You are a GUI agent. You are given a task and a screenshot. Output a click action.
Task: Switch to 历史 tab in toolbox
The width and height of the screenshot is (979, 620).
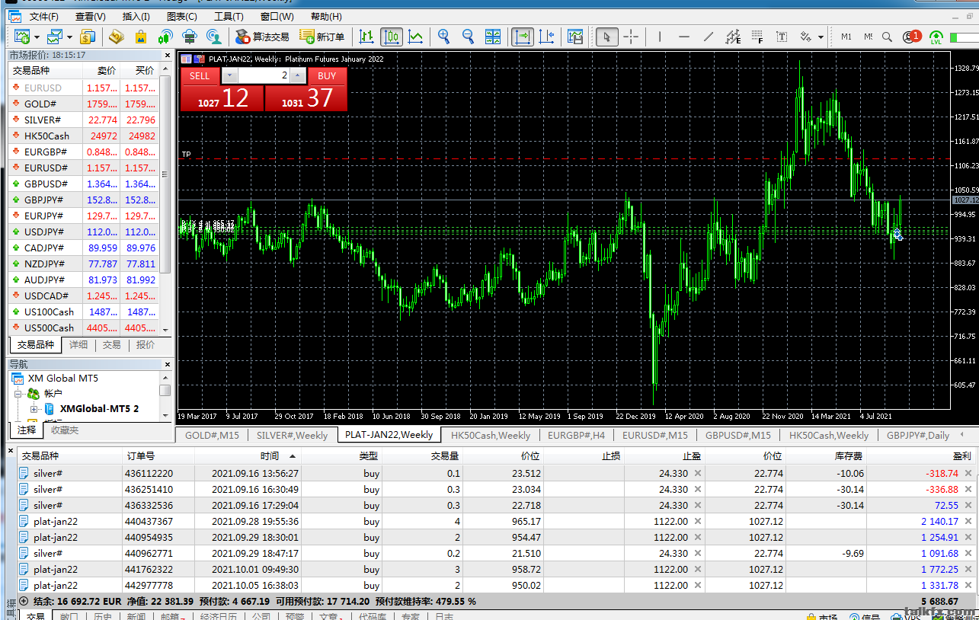click(102, 616)
